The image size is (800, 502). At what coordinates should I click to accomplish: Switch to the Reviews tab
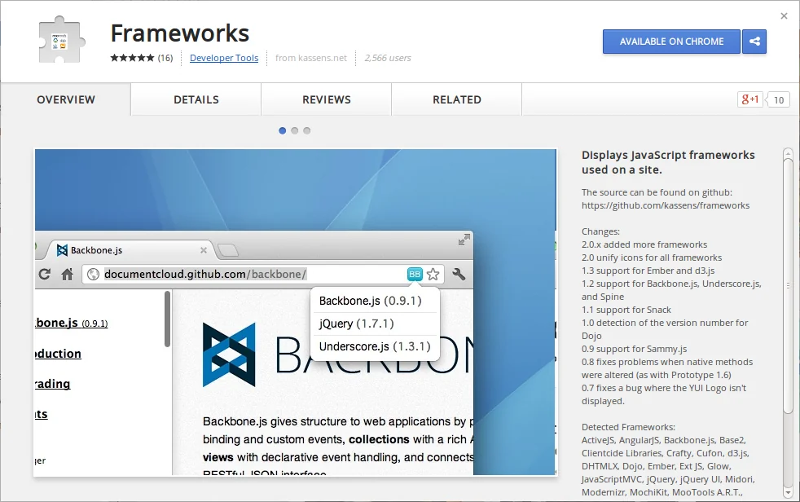tap(327, 99)
